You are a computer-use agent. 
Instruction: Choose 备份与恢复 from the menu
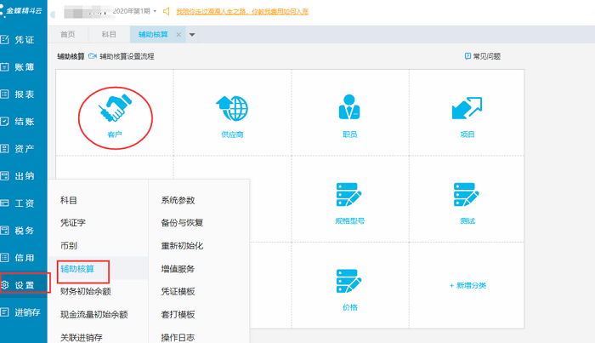182,223
